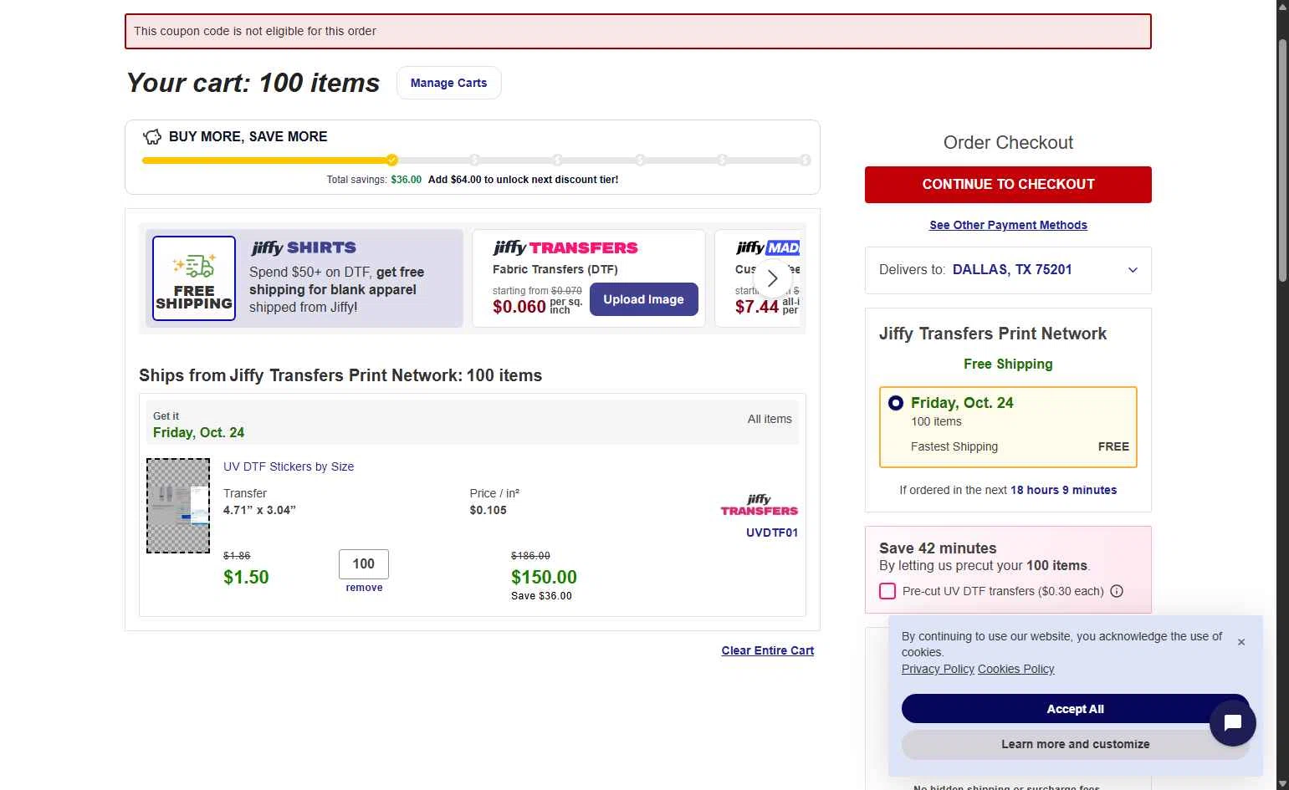This screenshot has width=1289, height=790.
Task: Click the Jiffy Transfers brand logo
Action: coord(759,506)
